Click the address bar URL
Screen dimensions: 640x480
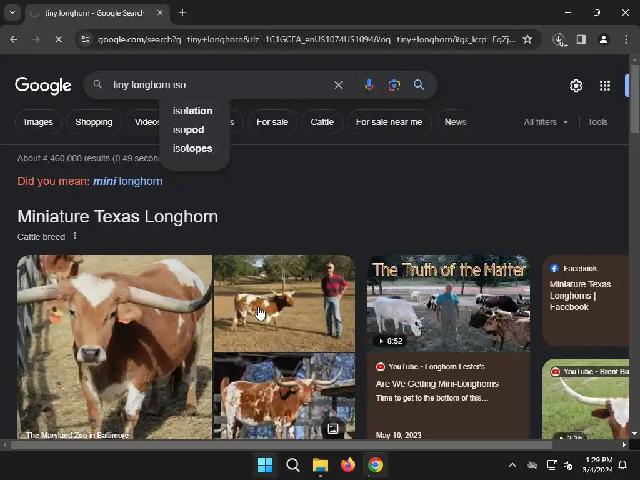pyautogui.click(x=306, y=39)
